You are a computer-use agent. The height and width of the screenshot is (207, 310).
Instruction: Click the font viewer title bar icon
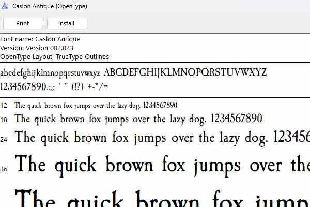pos(5,6)
